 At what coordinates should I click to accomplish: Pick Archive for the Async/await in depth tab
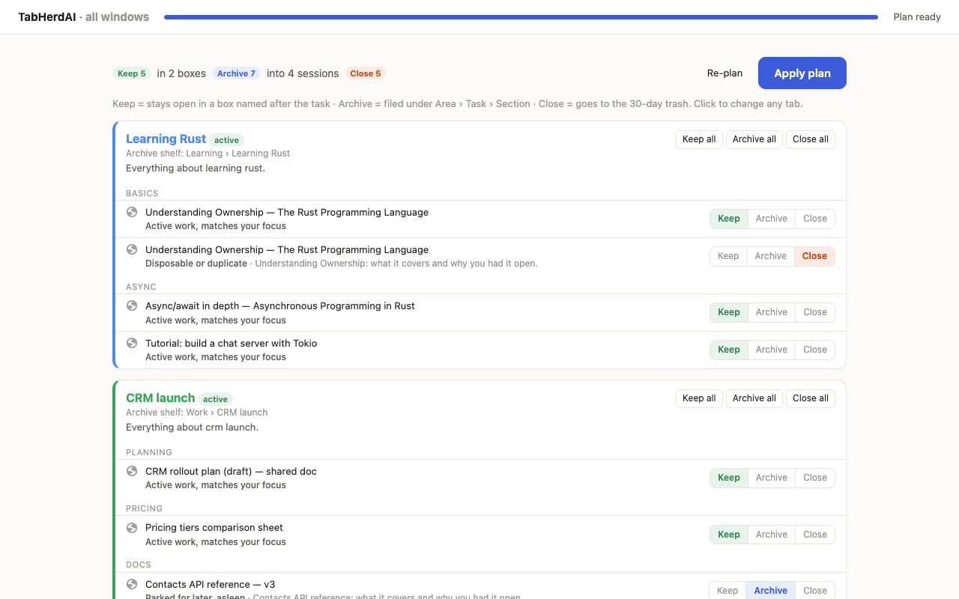(x=772, y=312)
